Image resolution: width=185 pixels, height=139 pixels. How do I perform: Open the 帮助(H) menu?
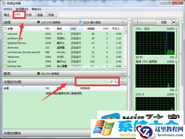coord(36,9)
